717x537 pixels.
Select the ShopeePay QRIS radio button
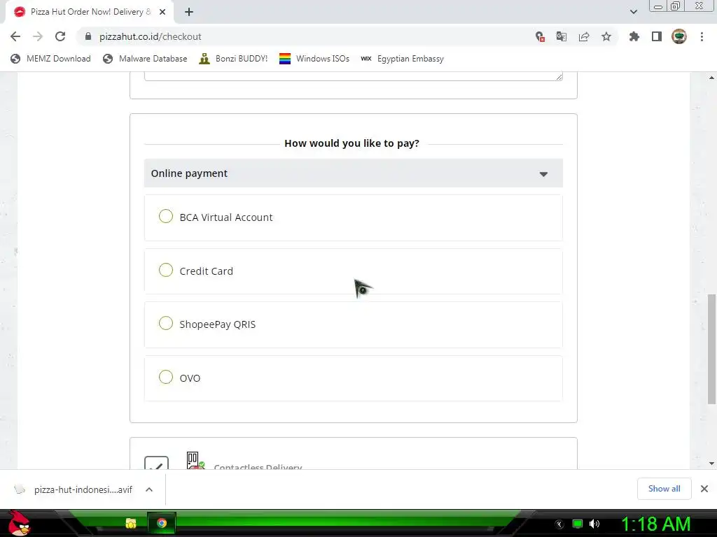pos(165,324)
